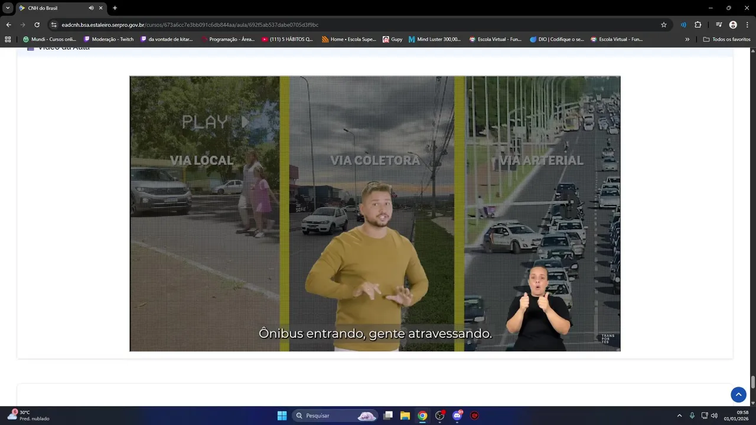Close the CNH do Brasil tab
This screenshot has height=425, width=756.
point(101,8)
